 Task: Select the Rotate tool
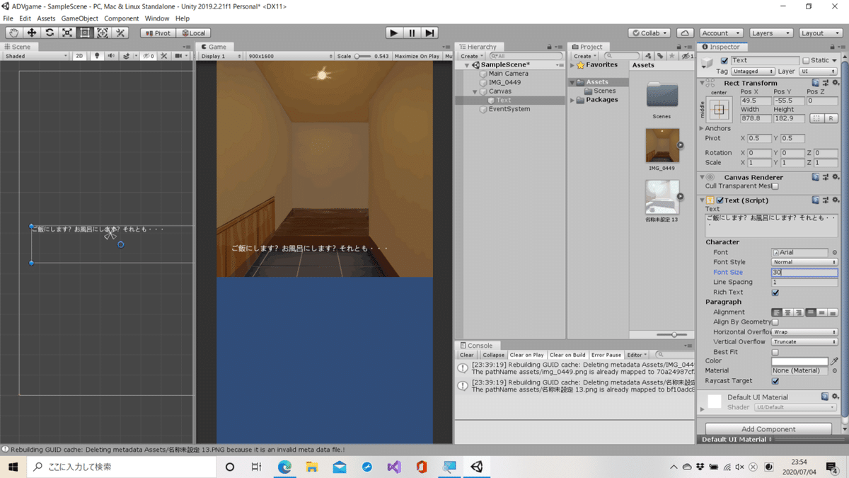50,33
